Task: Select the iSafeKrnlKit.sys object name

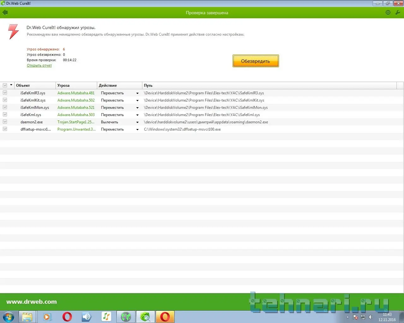Action: pyautogui.click(x=33, y=100)
